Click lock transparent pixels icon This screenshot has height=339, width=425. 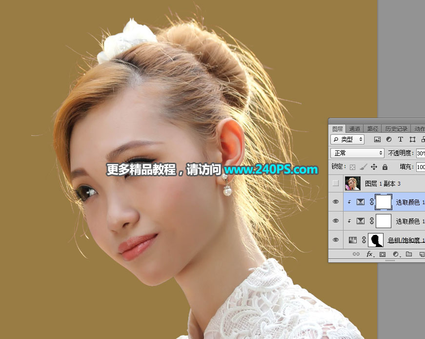[x=352, y=167]
